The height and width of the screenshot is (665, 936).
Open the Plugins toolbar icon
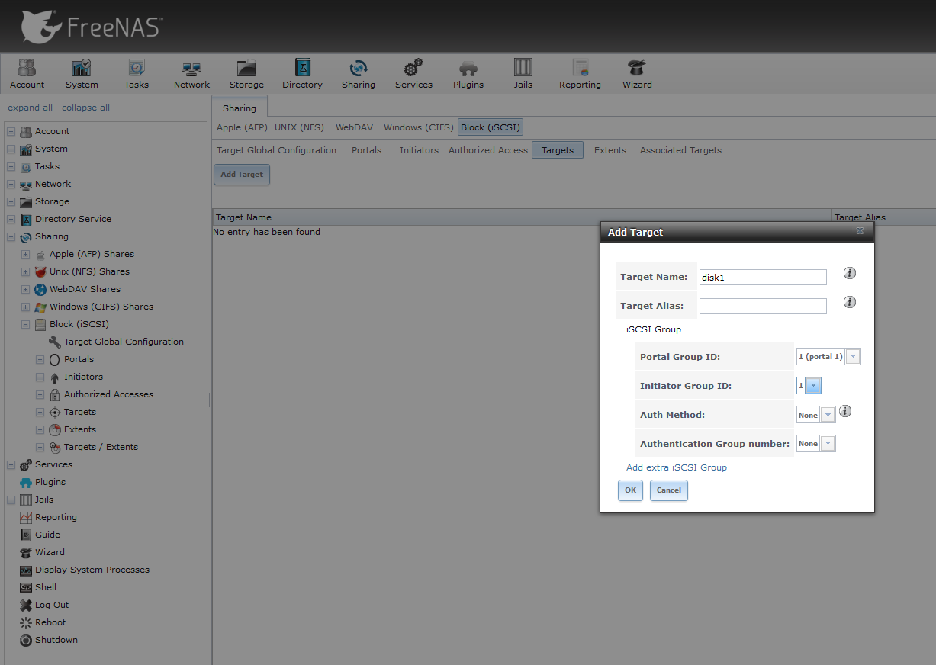pyautogui.click(x=468, y=74)
